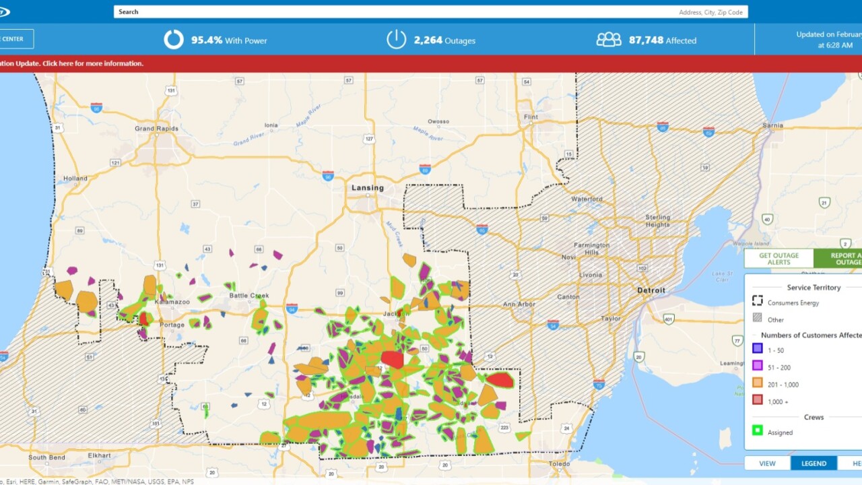This screenshot has width=862, height=485.
Task: Click the outages power symbol icon
Action: 396,40
